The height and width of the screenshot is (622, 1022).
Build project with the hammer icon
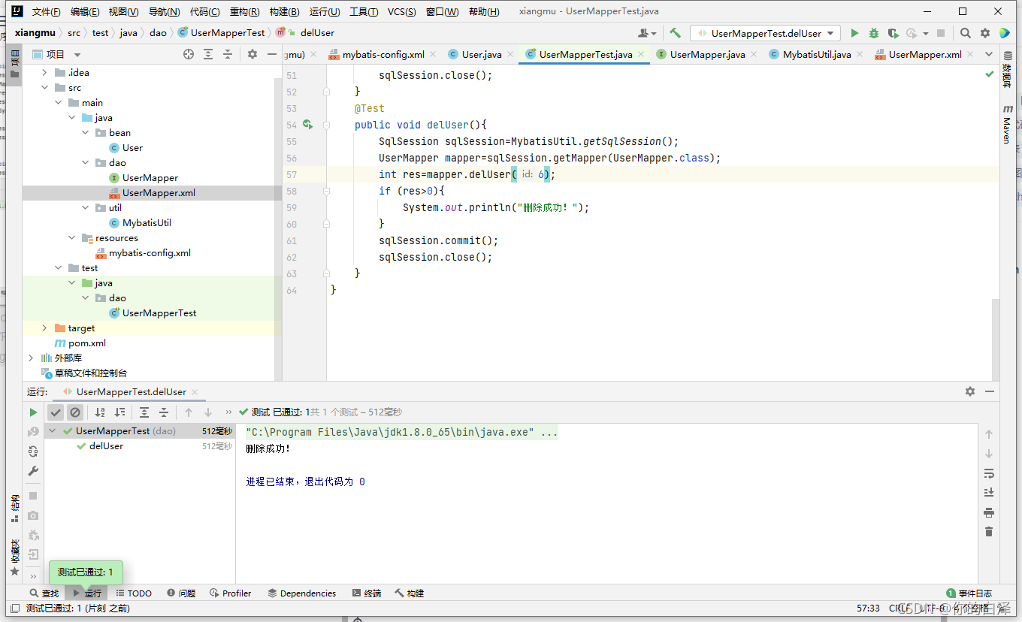tap(675, 33)
